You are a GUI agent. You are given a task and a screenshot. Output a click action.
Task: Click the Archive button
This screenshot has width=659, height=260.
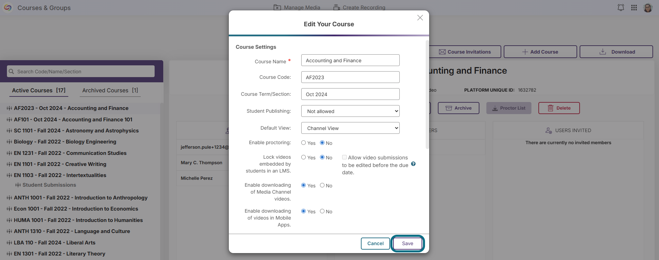458,108
